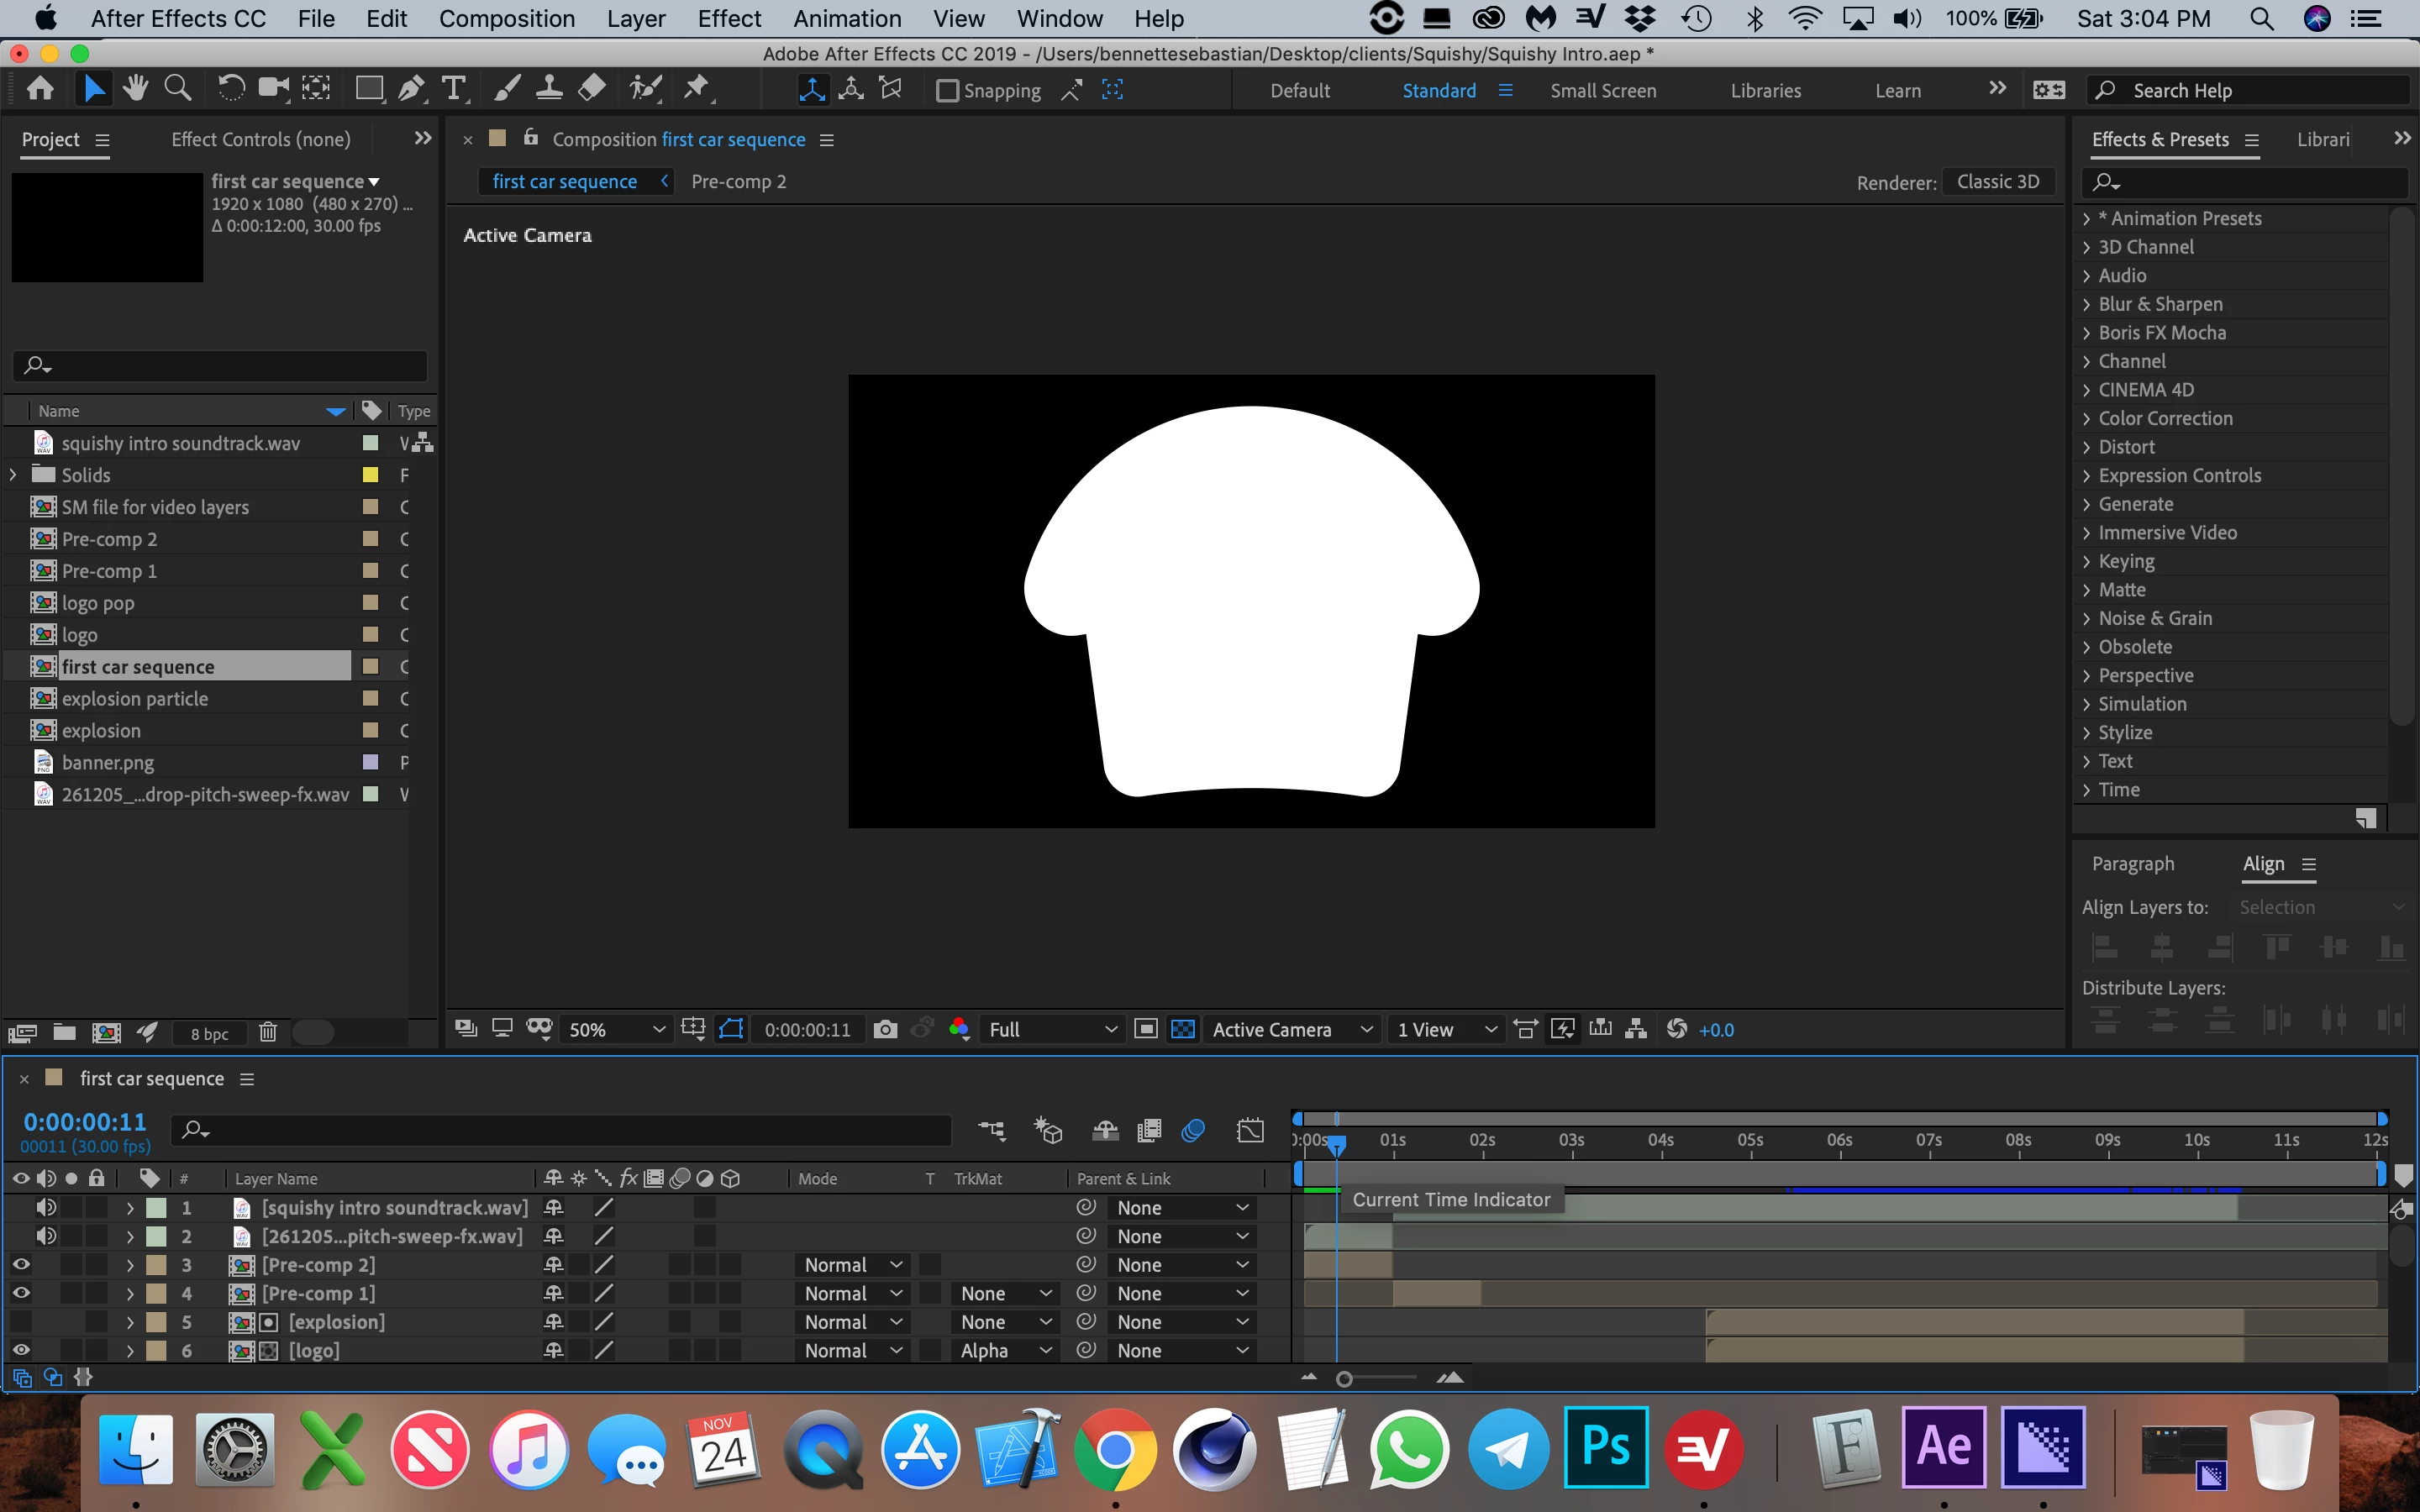Click the snapshot camera icon

click(x=885, y=1029)
